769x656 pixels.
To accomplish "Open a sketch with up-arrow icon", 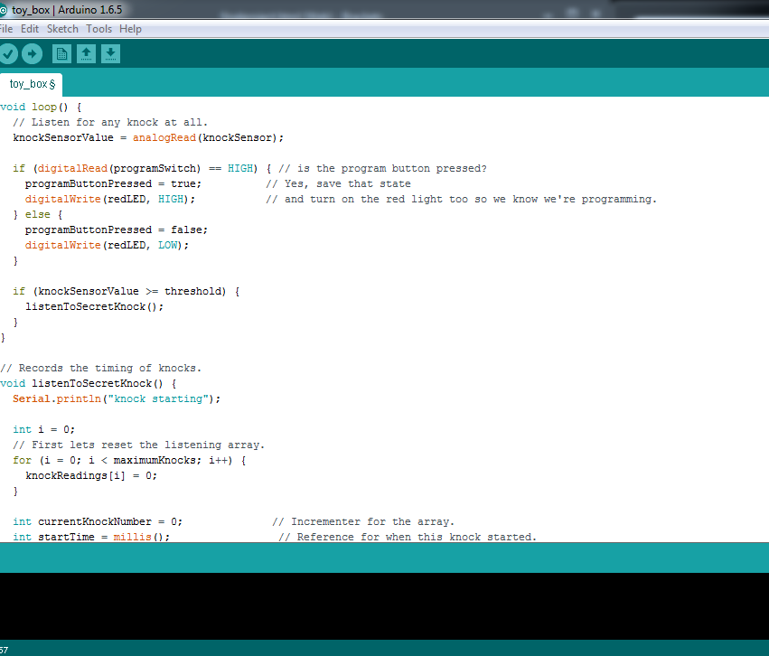I will pos(87,54).
